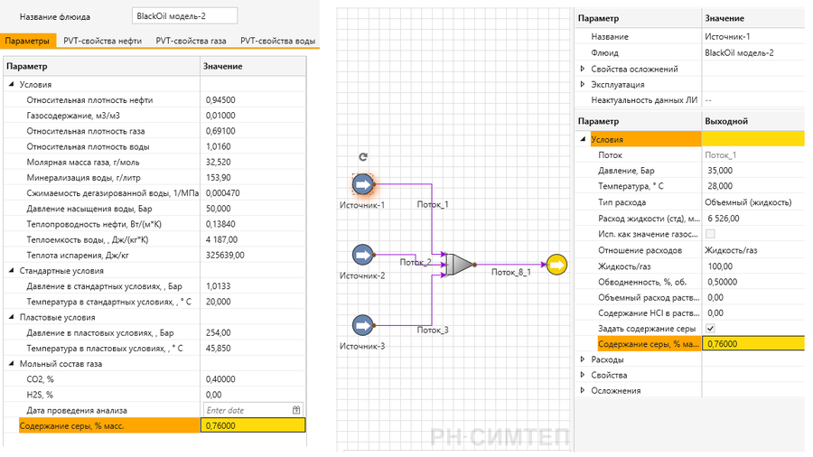Select the Содержание серы, % масс. highlighted row label
813x457 pixels.
tap(109, 426)
